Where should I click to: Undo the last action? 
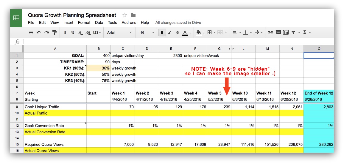point(39,33)
